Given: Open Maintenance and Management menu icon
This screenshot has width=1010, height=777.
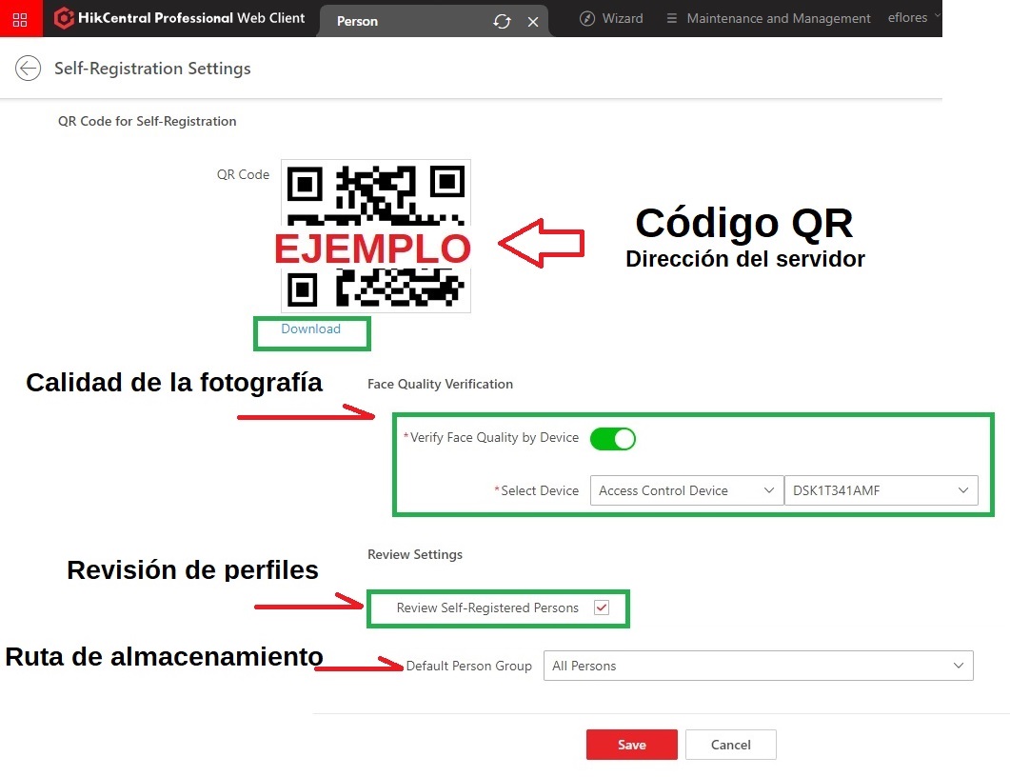Looking at the screenshot, I should tap(671, 19).
